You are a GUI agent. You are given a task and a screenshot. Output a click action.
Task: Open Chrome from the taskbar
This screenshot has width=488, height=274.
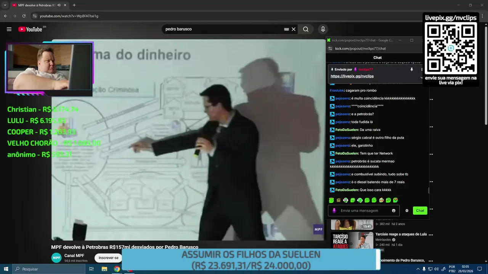[x=117, y=269]
